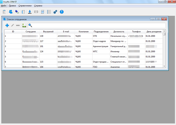Sort by the Подразделение column header
This screenshot has height=125, width=176.
click(101, 31)
